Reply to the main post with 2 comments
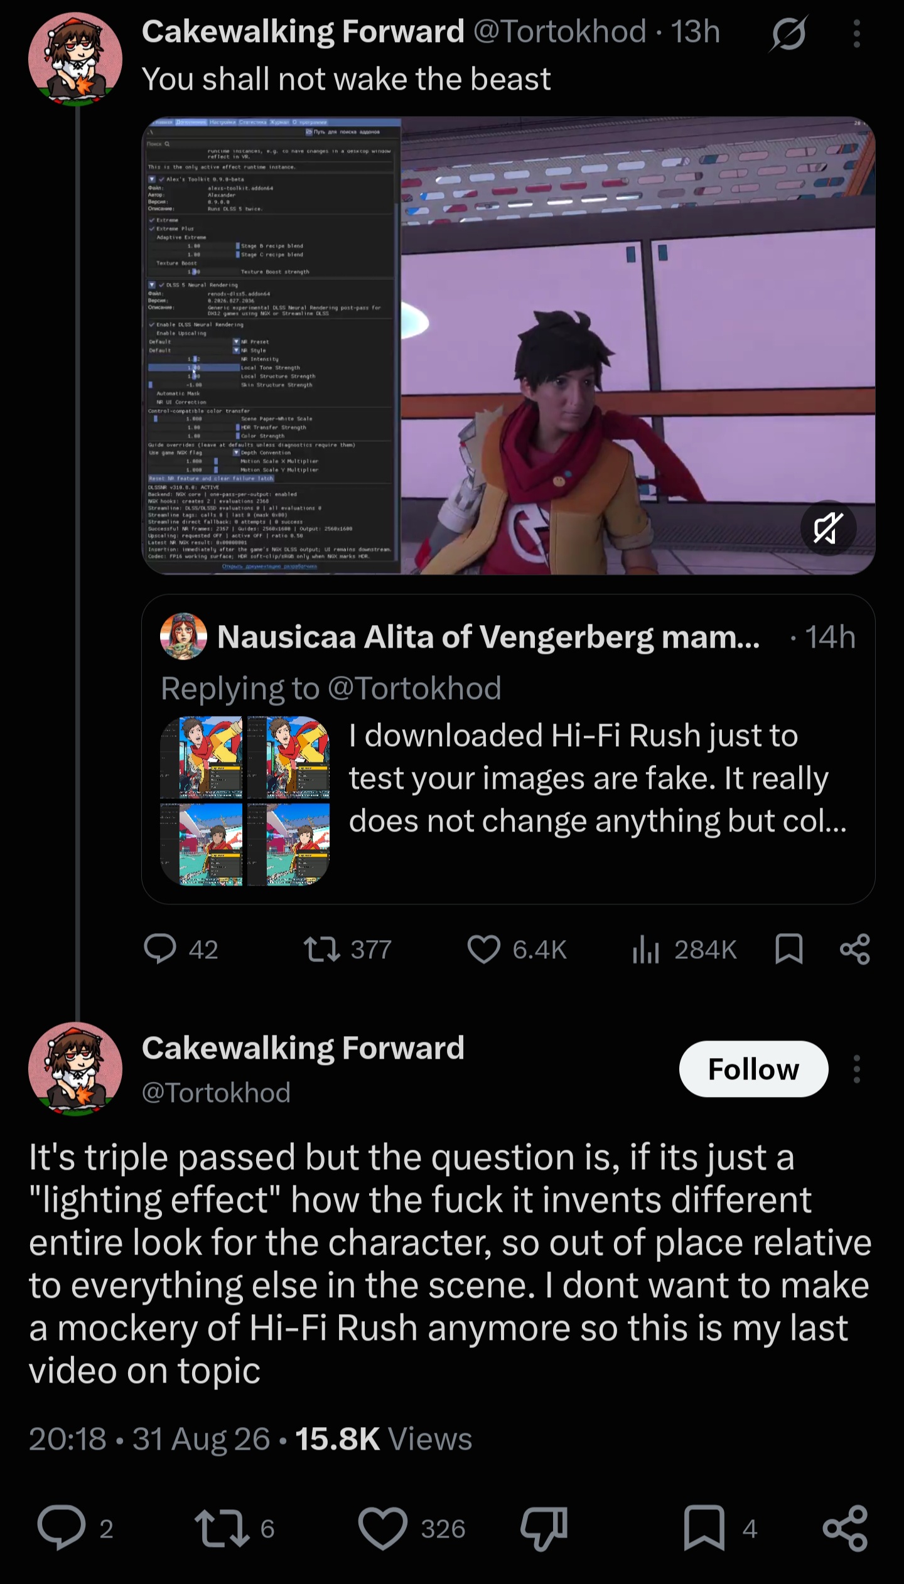This screenshot has height=1584, width=904. [75, 1529]
